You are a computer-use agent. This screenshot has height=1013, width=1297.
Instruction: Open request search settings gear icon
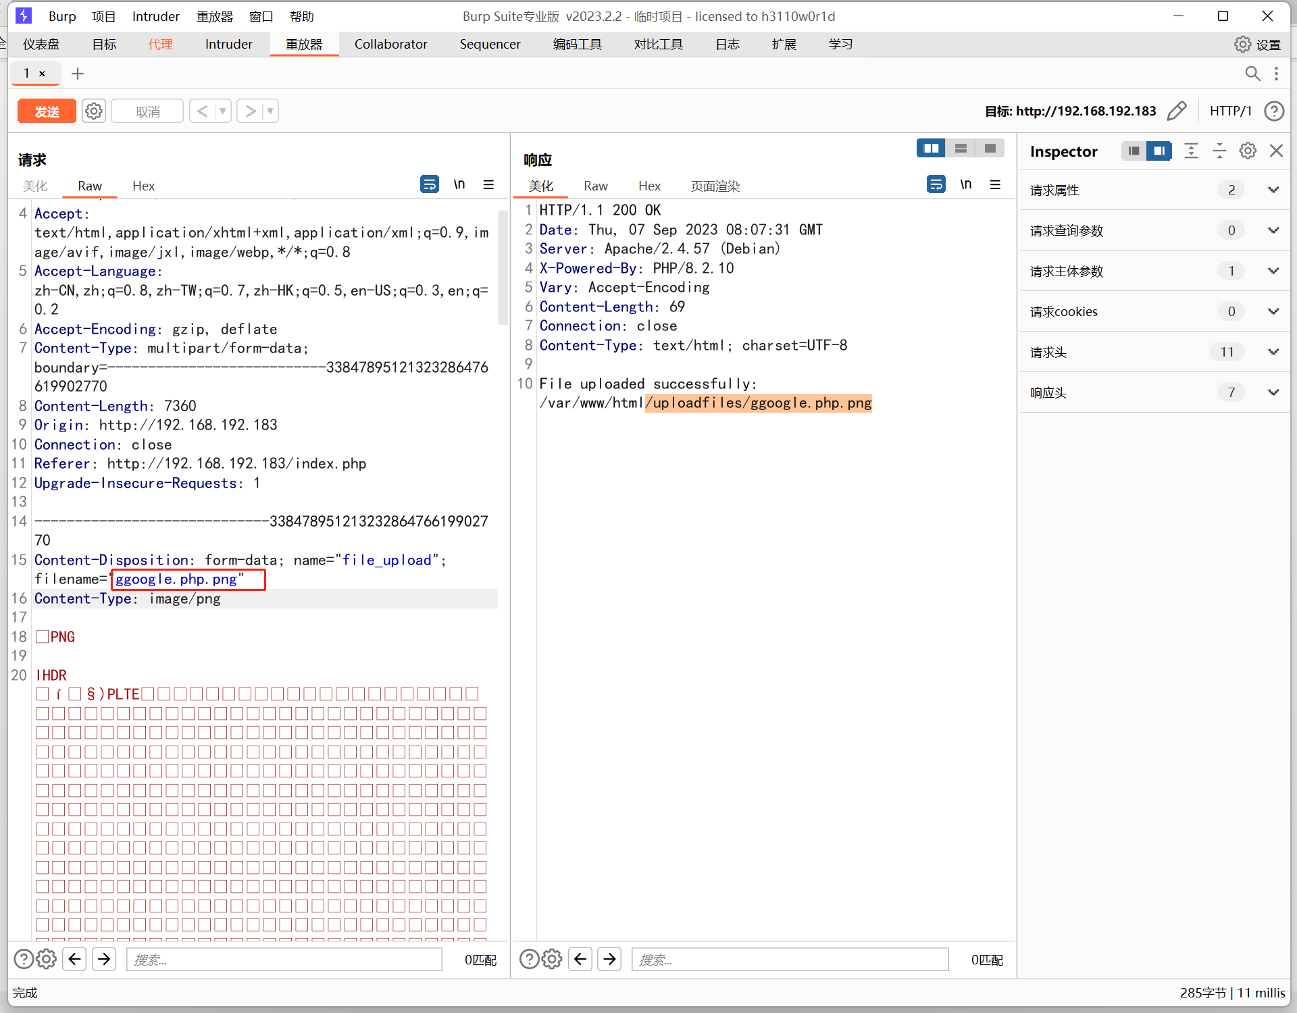[46, 958]
